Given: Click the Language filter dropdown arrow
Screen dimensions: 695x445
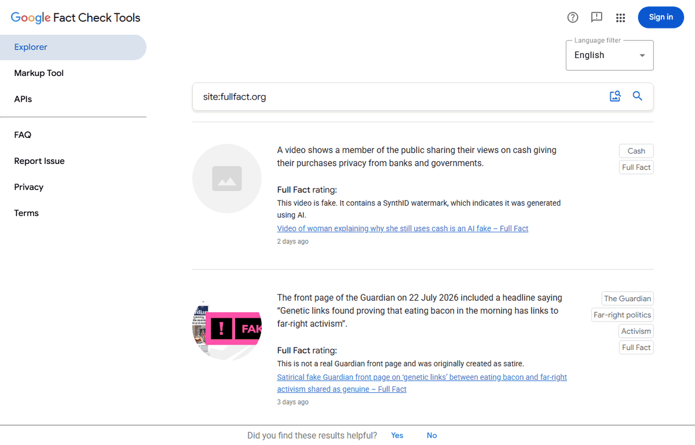Looking at the screenshot, I should [642, 56].
